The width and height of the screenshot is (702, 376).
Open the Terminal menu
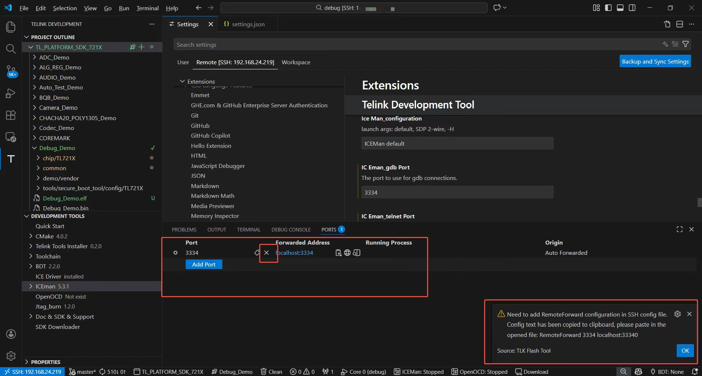[147, 8]
